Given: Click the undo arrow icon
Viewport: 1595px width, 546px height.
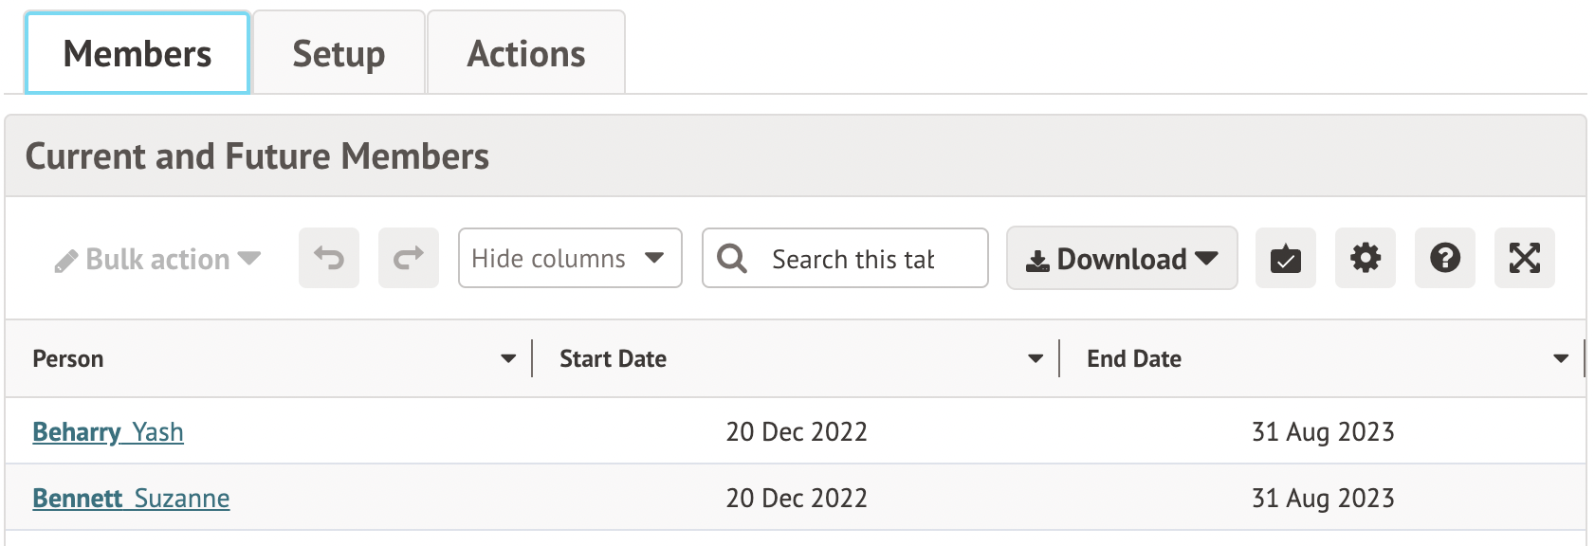Looking at the screenshot, I should [x=328, y=258].
